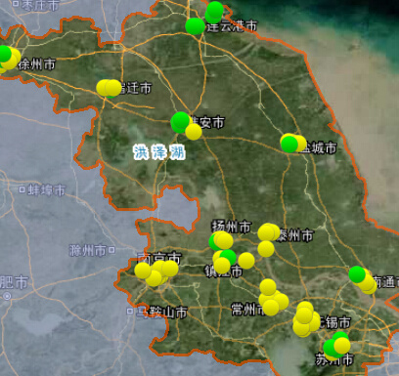Screen dimensions: 399x376
Task: Select the green marker at 盐城市
Action: (289, 145)
